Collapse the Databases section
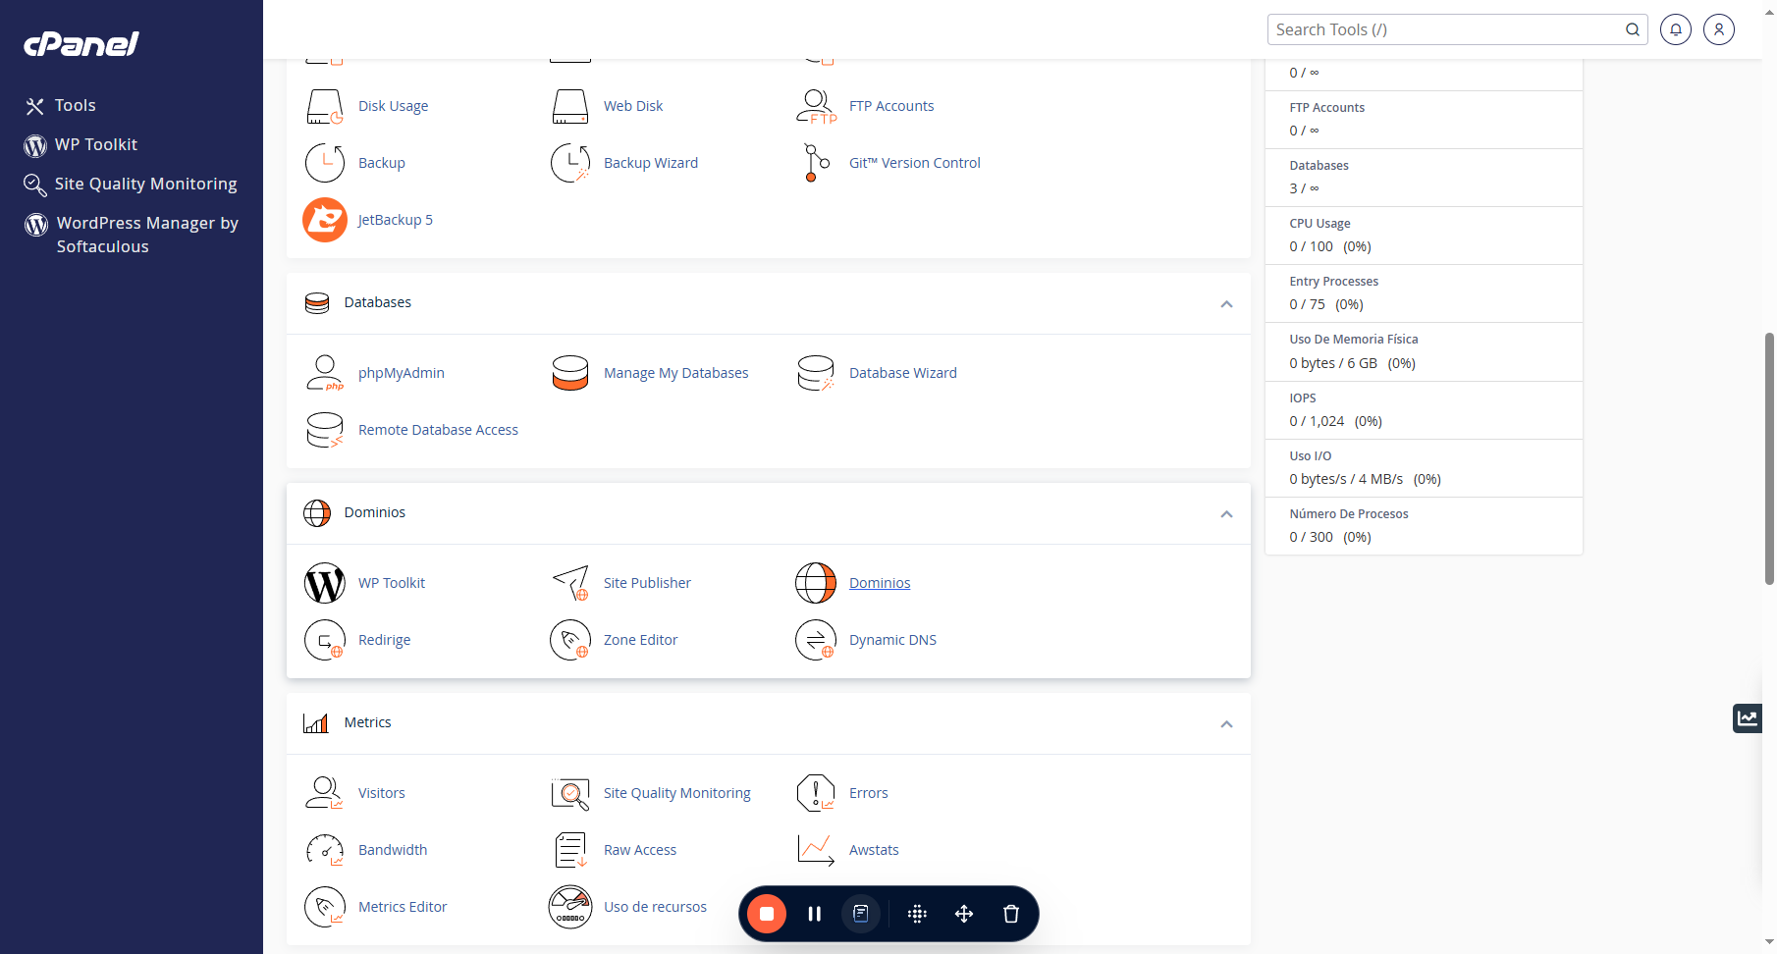The width and height of the screenshot is (1777, 954). pyautogui.click(x=1226, y=304)
